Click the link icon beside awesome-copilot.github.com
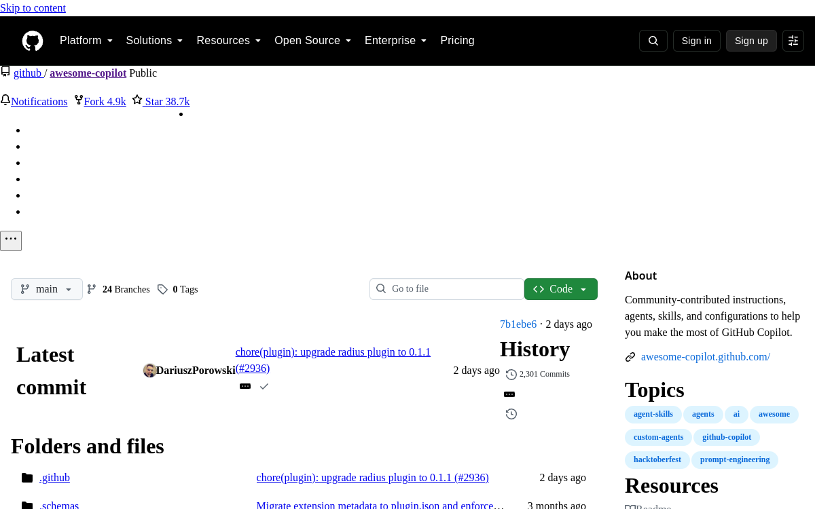 pyautogui.click(x=630, y=357)
